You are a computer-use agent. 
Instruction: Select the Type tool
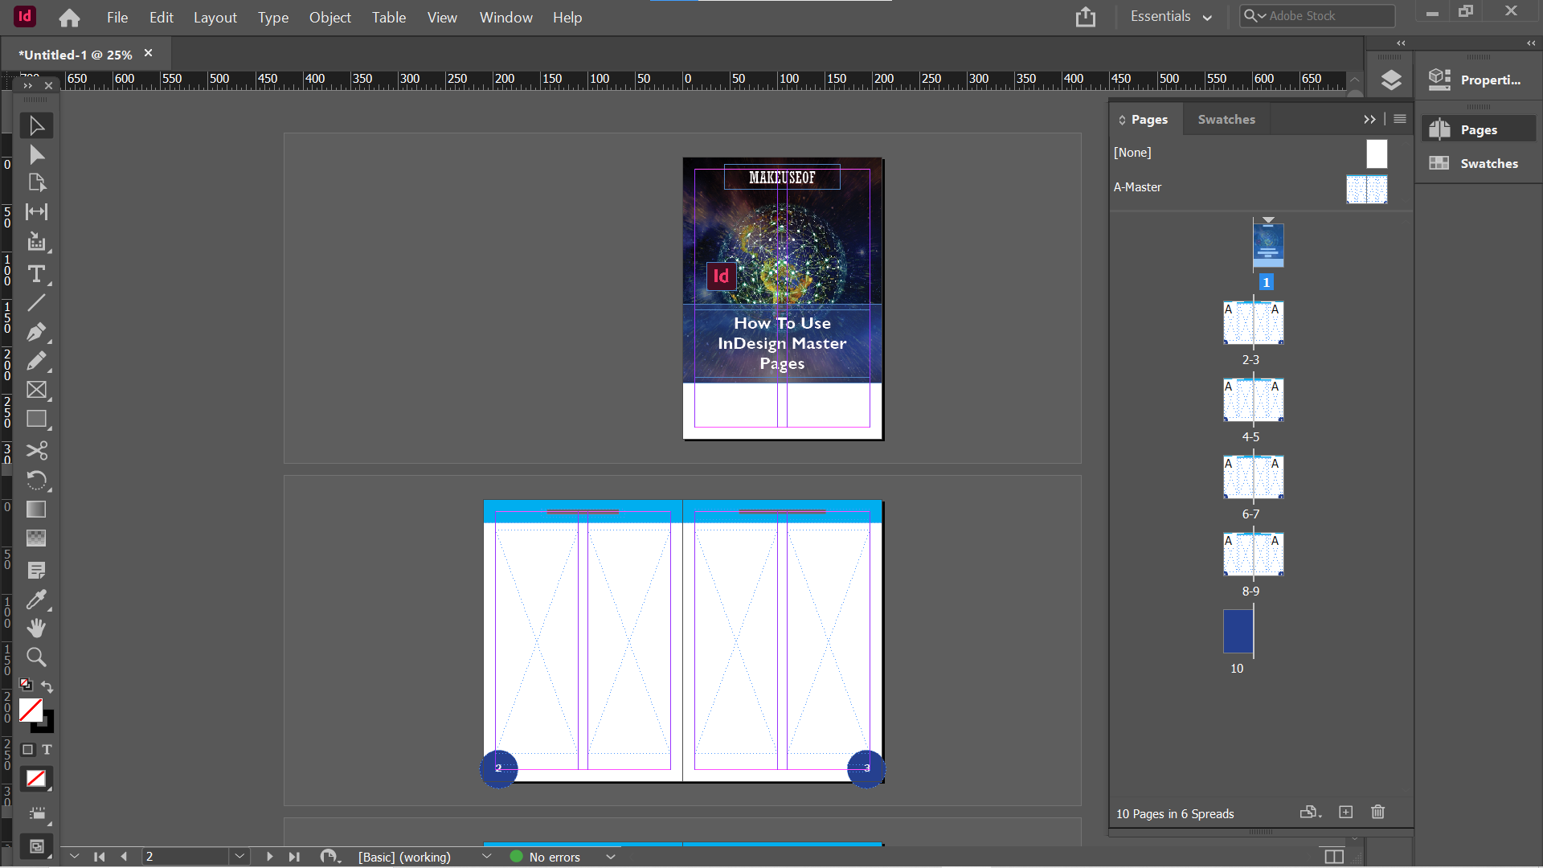tap(36, 274)
